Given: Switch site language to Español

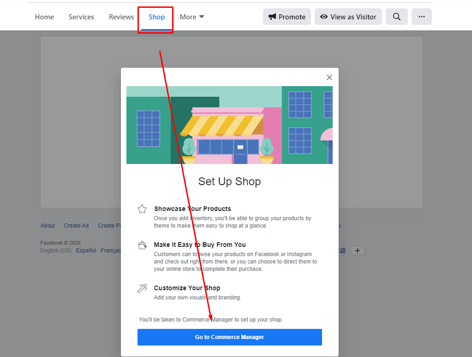Looking at the screenshot, I should point(86,250).
